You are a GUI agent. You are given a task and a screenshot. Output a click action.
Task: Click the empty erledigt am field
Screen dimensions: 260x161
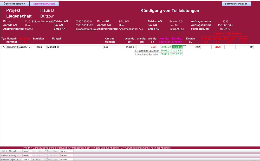(x=142, y=47)
